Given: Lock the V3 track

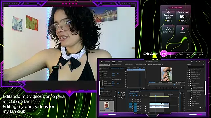Looking at the screenshot, I should [x=133, y=99].
